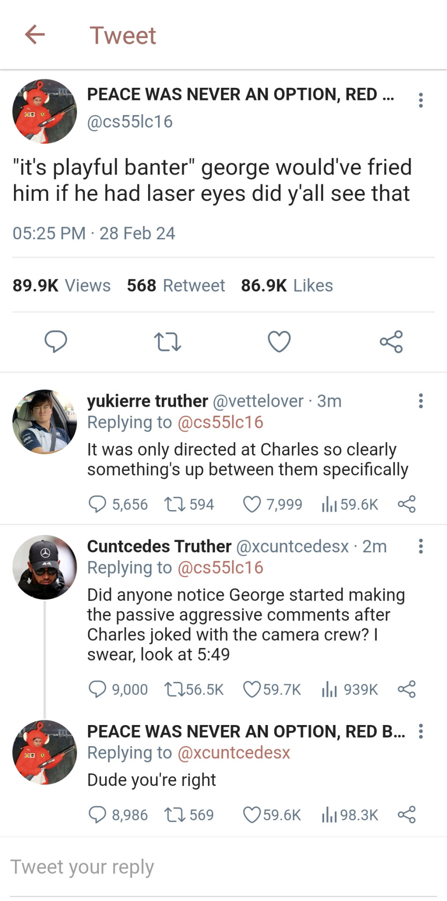
Task: Share yukierre truther's reply
Action: click(407, 504)
